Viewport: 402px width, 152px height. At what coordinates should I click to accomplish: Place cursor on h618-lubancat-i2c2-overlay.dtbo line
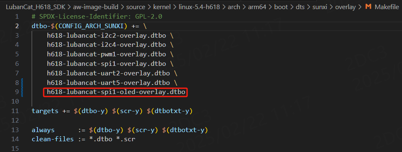tap(110, 36)
